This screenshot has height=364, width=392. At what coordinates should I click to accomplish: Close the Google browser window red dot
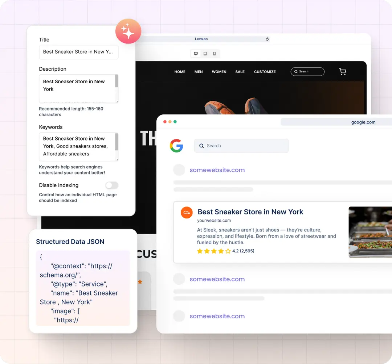pyautogui.click(x=165, y=122)
